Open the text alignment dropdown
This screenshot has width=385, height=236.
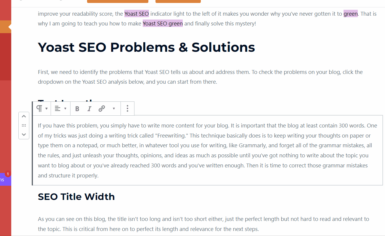click(x=61, y=109)
